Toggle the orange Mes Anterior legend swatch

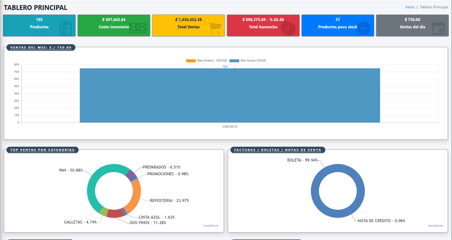tap(191, 61)
